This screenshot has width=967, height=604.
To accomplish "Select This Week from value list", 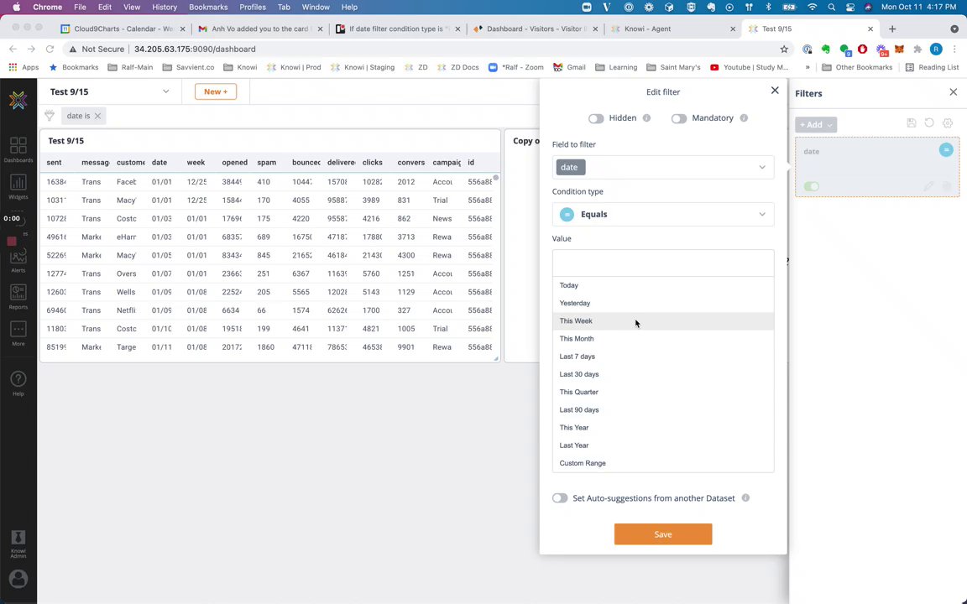I will pyautogui.click(x=663, y=321).
